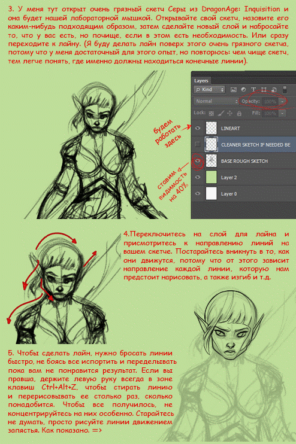The width and height of the screenshot is (296, 444).
Task: Filter layers by type (T) icon
Action: click(253, 90)
